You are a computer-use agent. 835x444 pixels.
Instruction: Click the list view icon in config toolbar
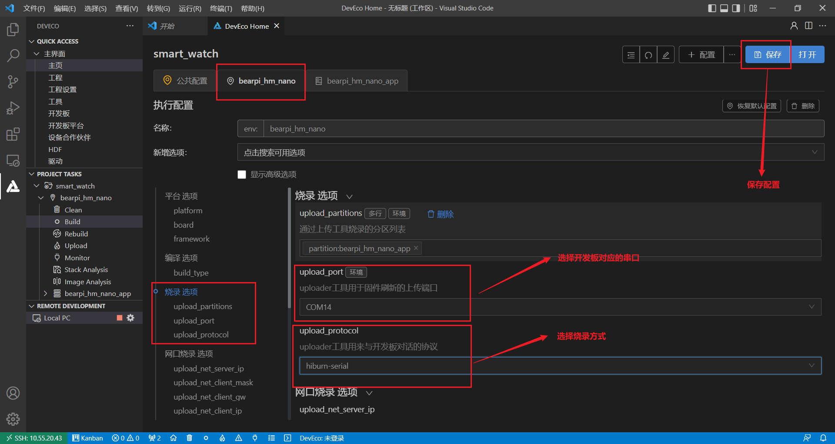(631, 55)
